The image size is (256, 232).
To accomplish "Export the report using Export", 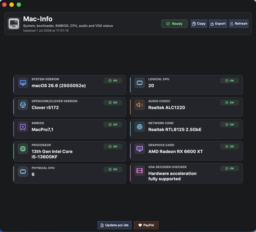I will [x=218, y=24].
